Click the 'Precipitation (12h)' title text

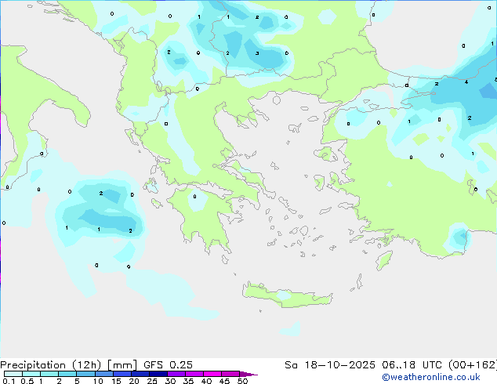51,365
